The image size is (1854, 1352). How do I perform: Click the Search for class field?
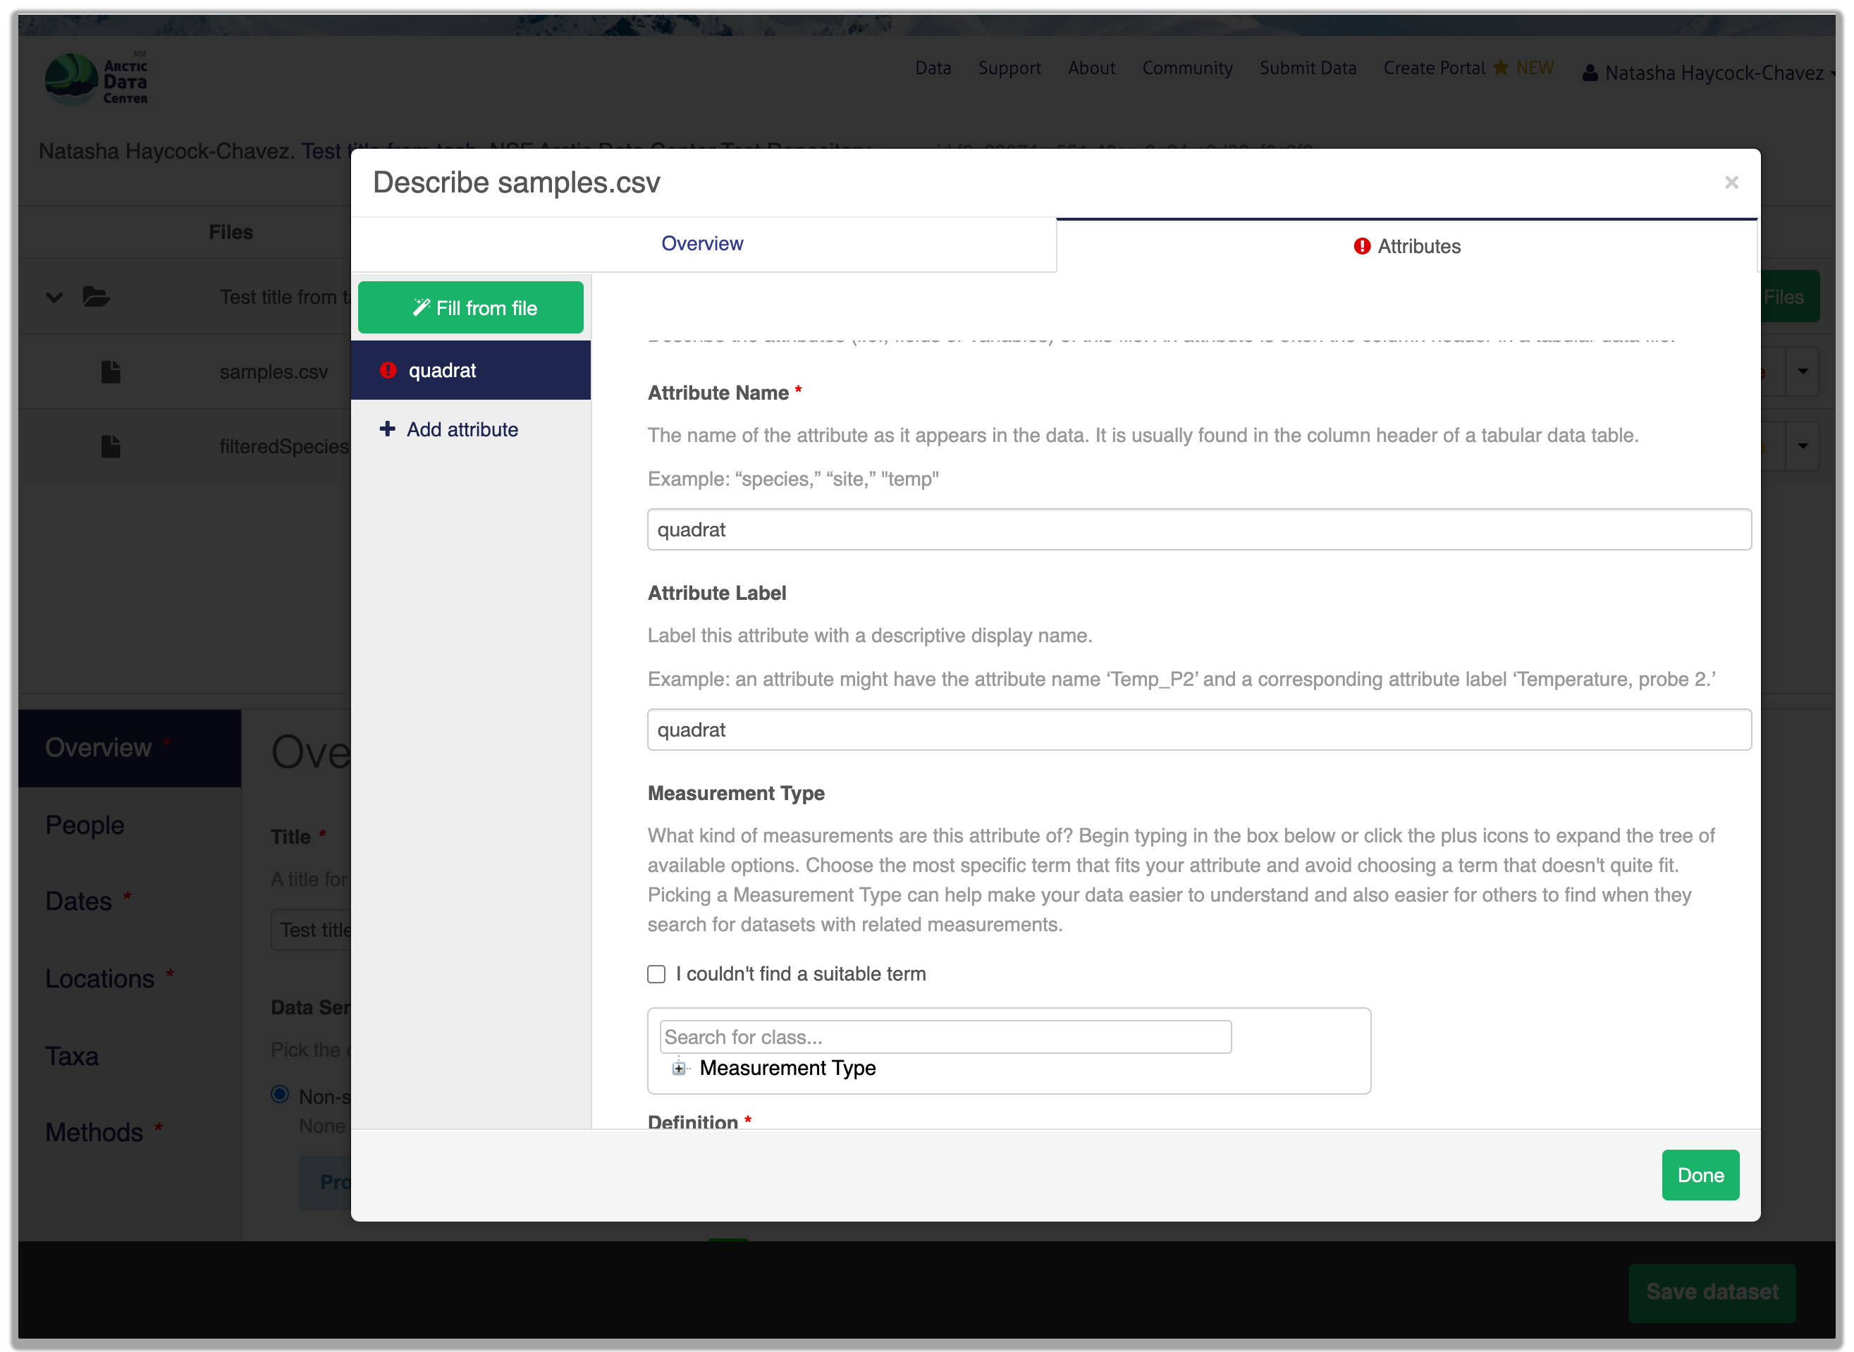coord(945,1037)
